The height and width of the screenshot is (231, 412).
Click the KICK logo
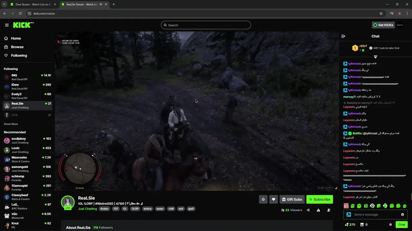23,25
